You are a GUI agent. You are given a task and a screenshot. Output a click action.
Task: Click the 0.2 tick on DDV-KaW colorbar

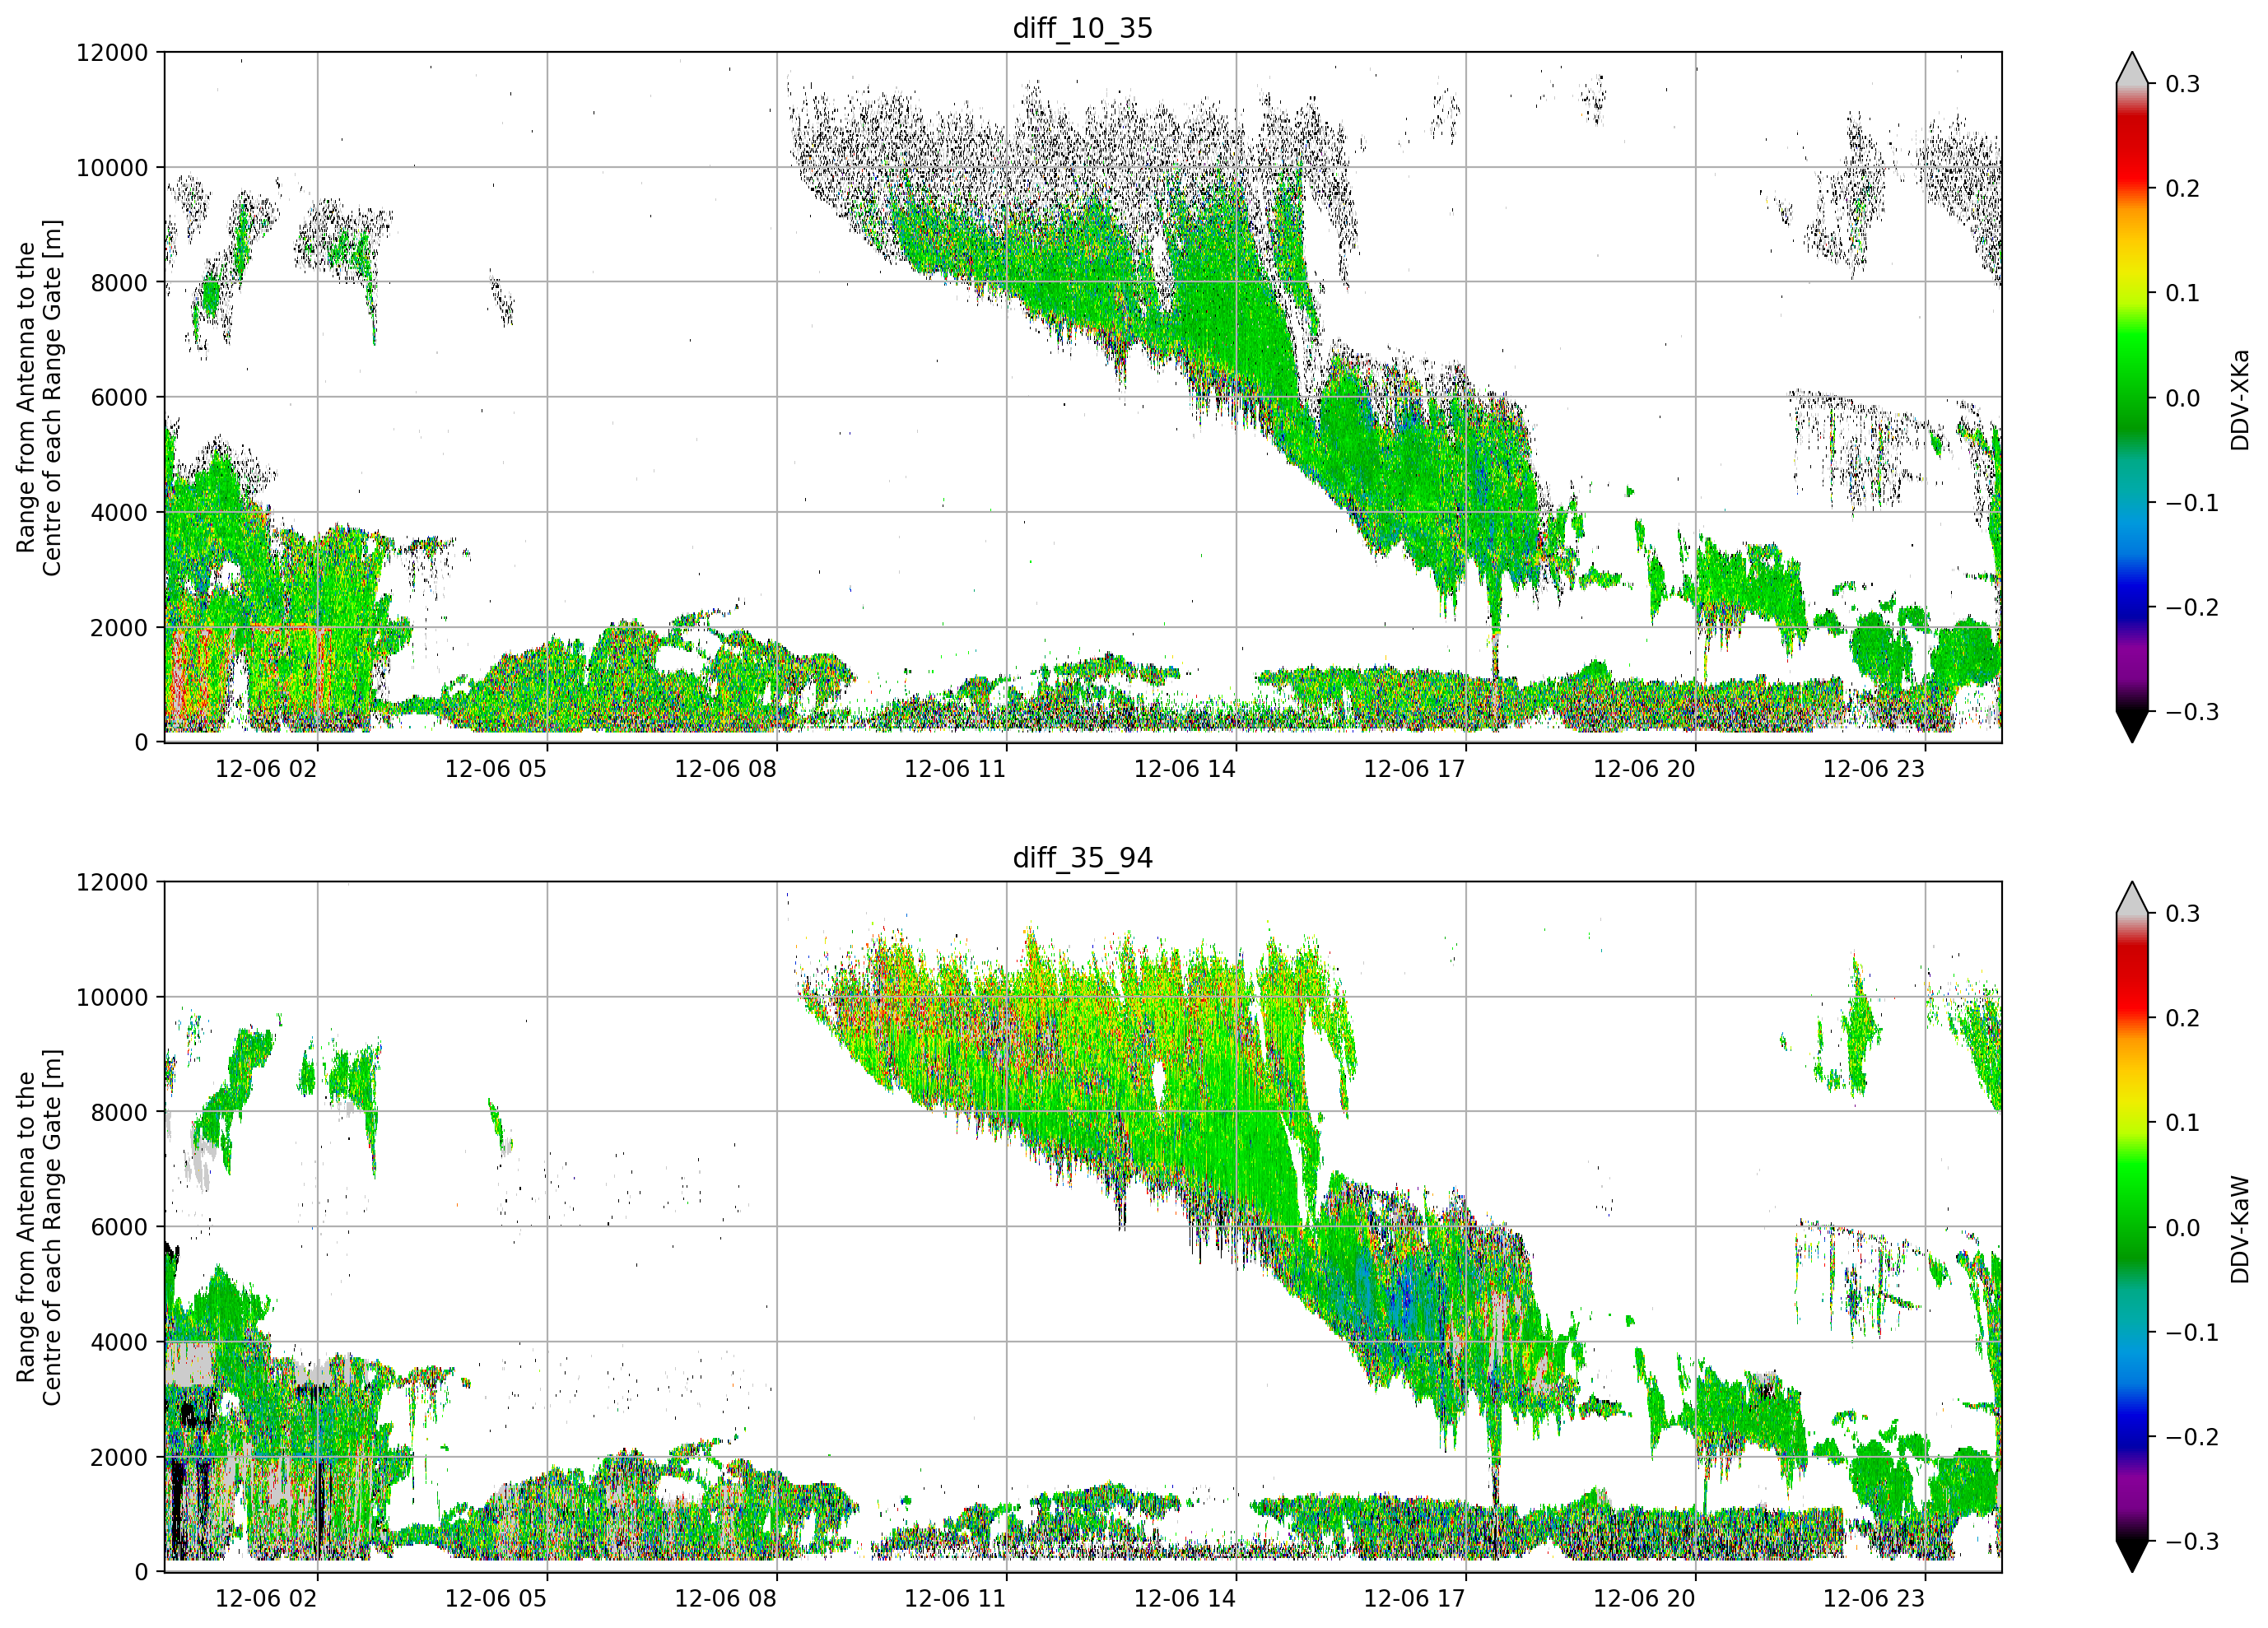click(2183, 1018)
